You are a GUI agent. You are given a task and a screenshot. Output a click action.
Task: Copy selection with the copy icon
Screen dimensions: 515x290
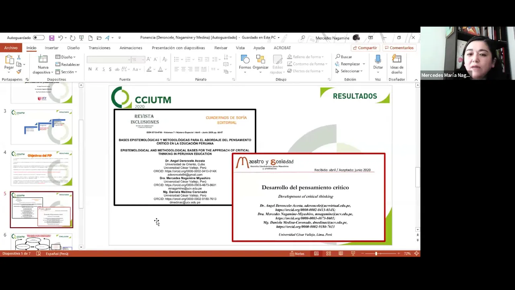click(x=19, y=64)
